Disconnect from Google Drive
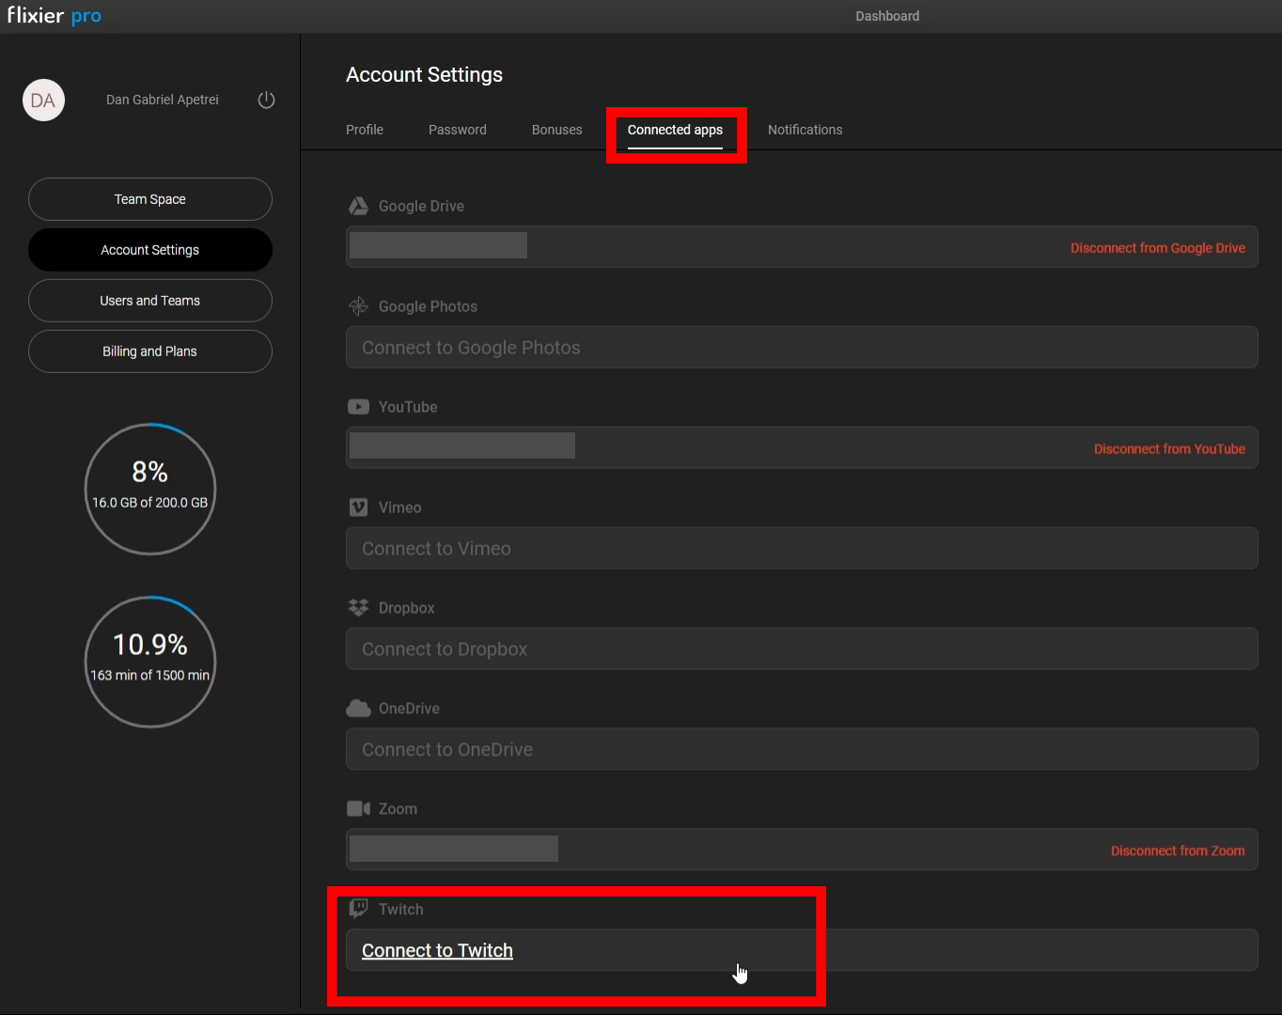This screenshot has width=1282, height=1015. (x=1158, y=248)
